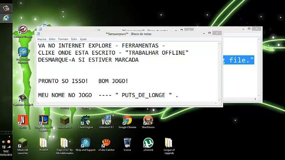
Task: Open Jogar League of Legends shortcut
Action: tap(44, 123)
